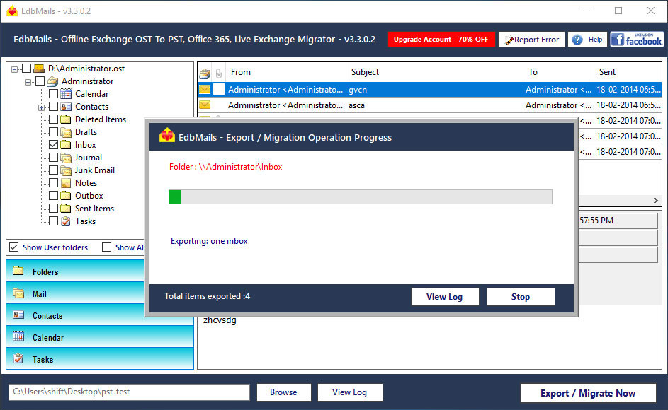Click Upgrade Account - 70% OFF
668x410 pixels.
[x=441, y=39]
